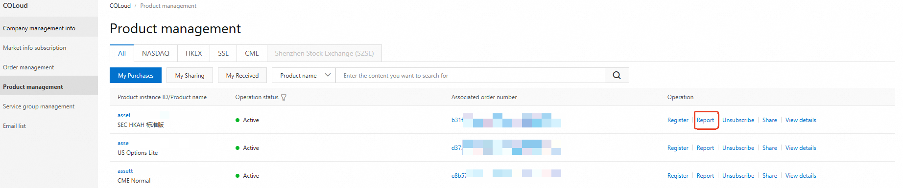Open Market info subscription page
The height and width of the screenshot is (188, 903).
(34, 48)
